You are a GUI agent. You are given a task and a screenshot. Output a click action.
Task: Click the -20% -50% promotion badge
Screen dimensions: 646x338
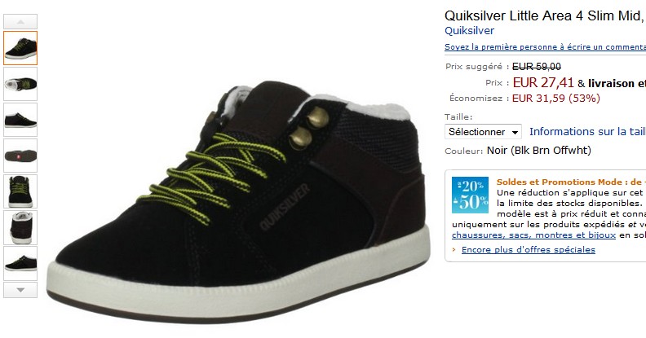tap(470, 195)
